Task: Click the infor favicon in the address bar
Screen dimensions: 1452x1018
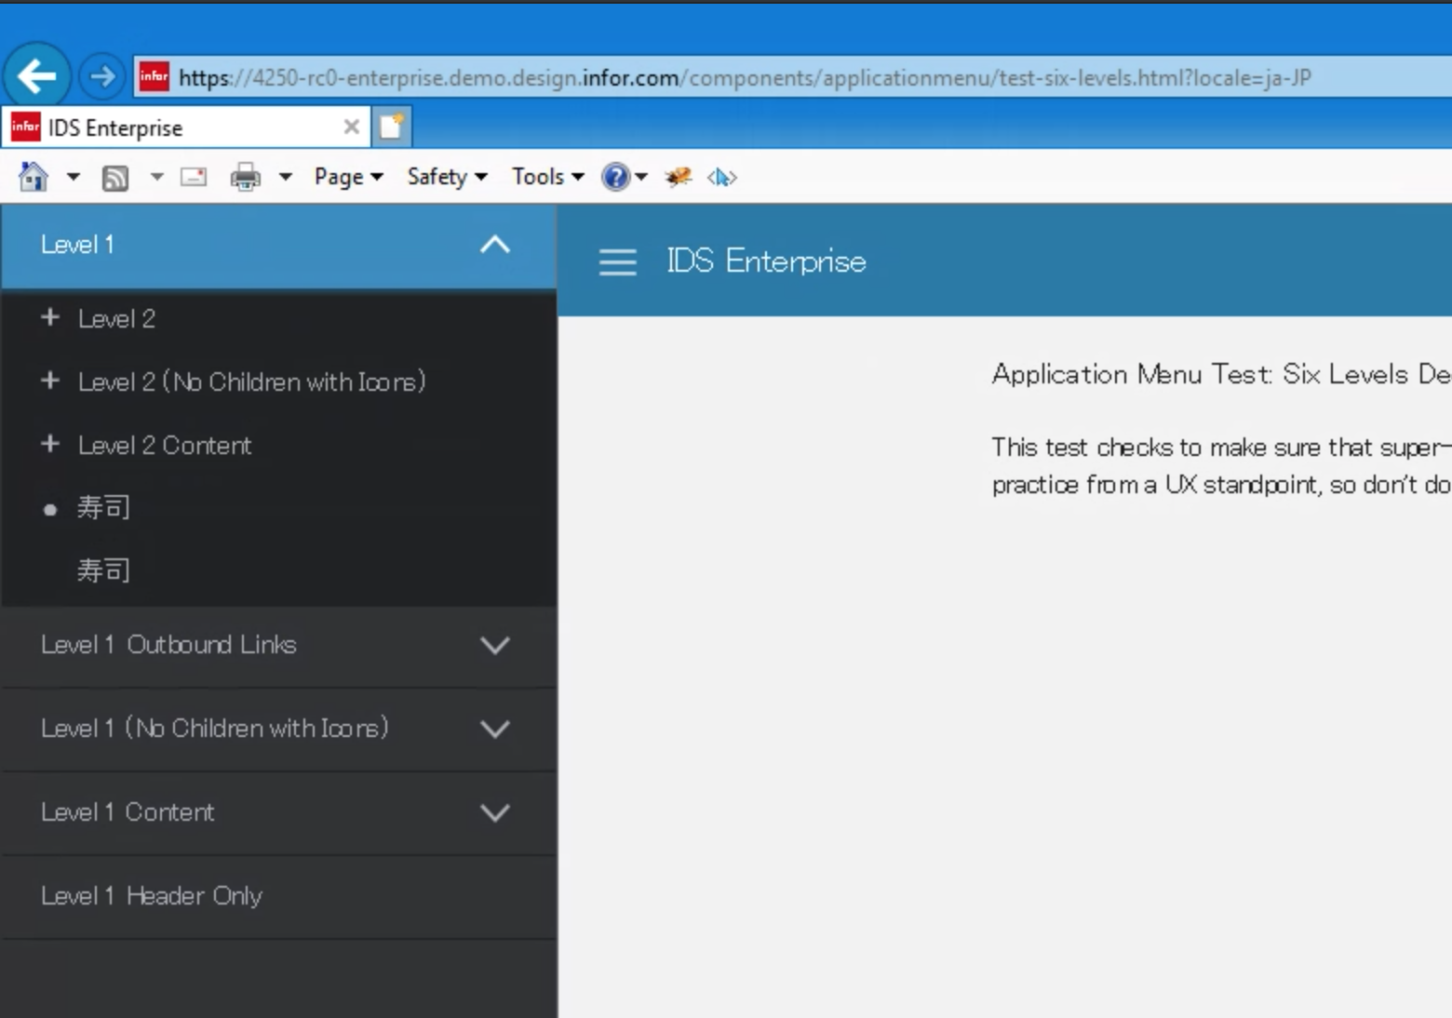Action: [x=153, y=77]
